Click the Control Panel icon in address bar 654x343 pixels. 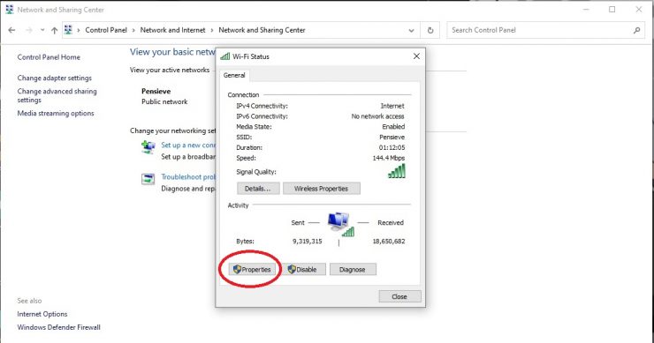click(68, 30)
